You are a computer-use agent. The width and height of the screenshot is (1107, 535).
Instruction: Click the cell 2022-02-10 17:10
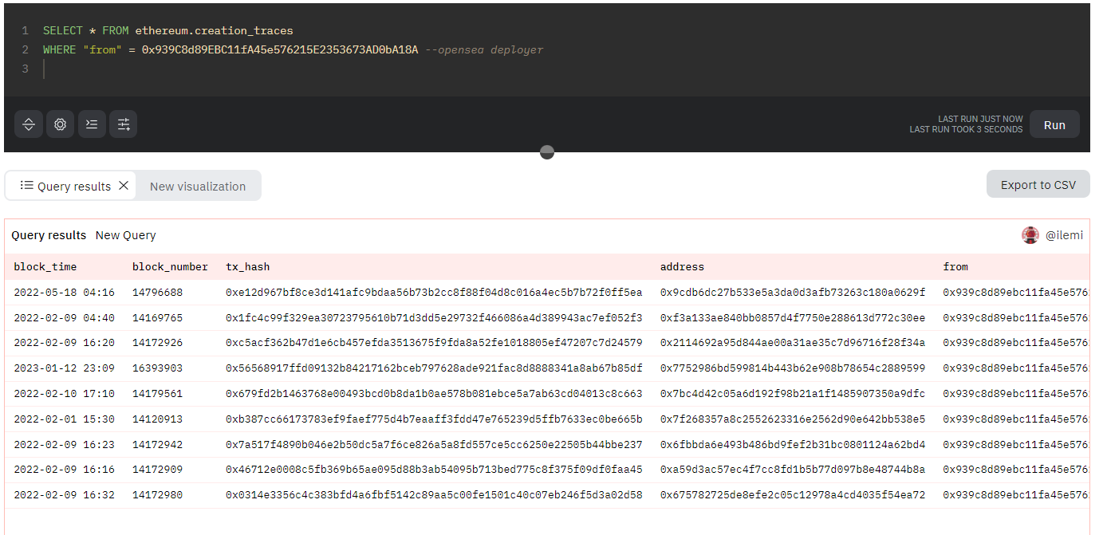tap(64, 394)
